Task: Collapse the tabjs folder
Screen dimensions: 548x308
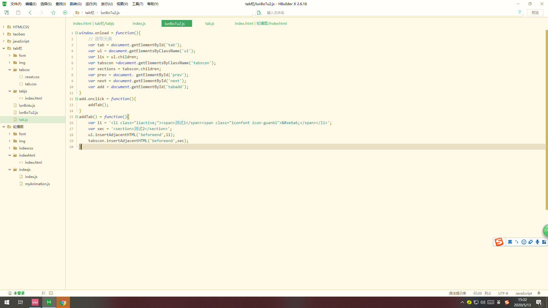Action: click(x=10, y=91)
